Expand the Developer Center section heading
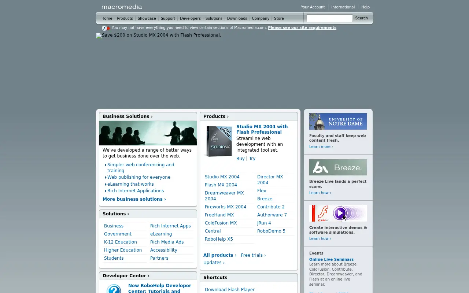The image size is (469, 293). pos(126,276)
